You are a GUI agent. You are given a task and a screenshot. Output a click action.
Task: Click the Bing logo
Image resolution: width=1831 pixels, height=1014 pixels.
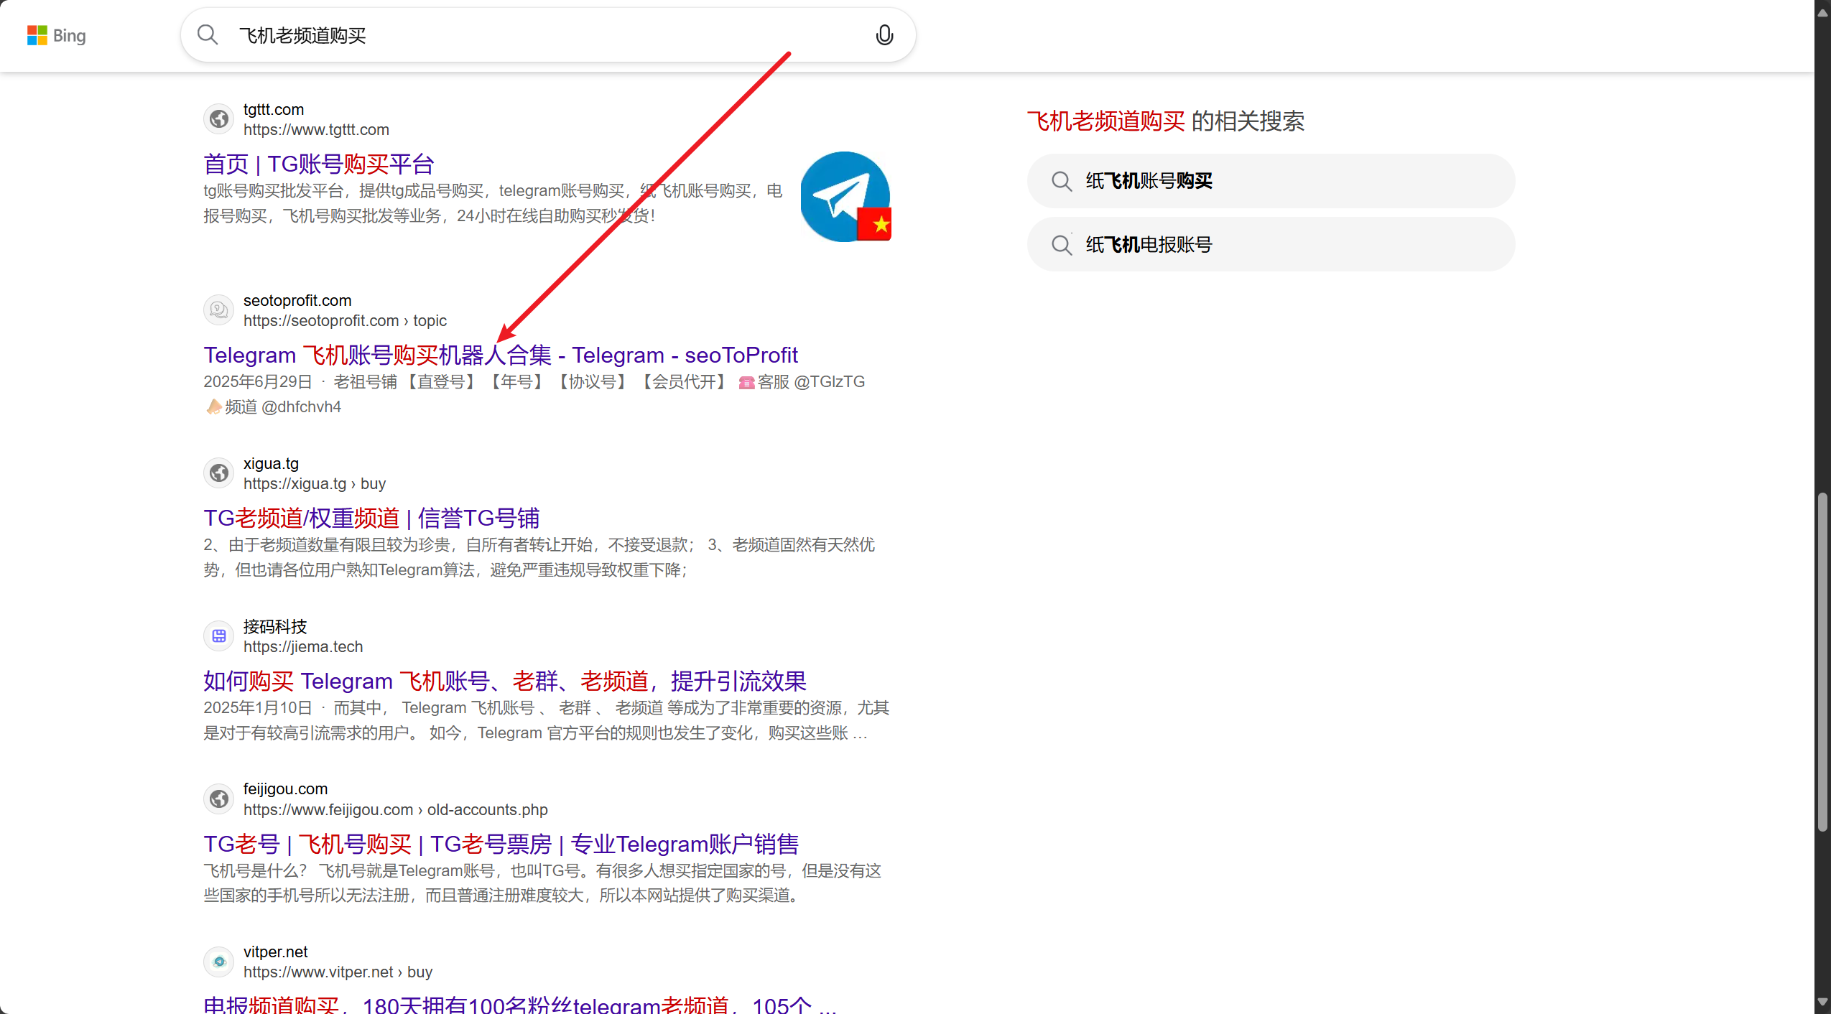pyautogui.click(x=56, y=35)
